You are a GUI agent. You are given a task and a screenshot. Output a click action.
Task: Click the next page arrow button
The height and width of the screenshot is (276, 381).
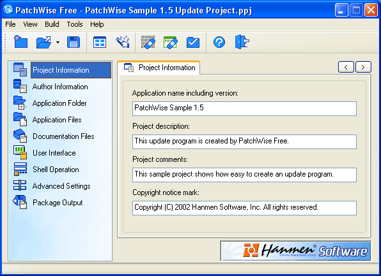(363, 67)
